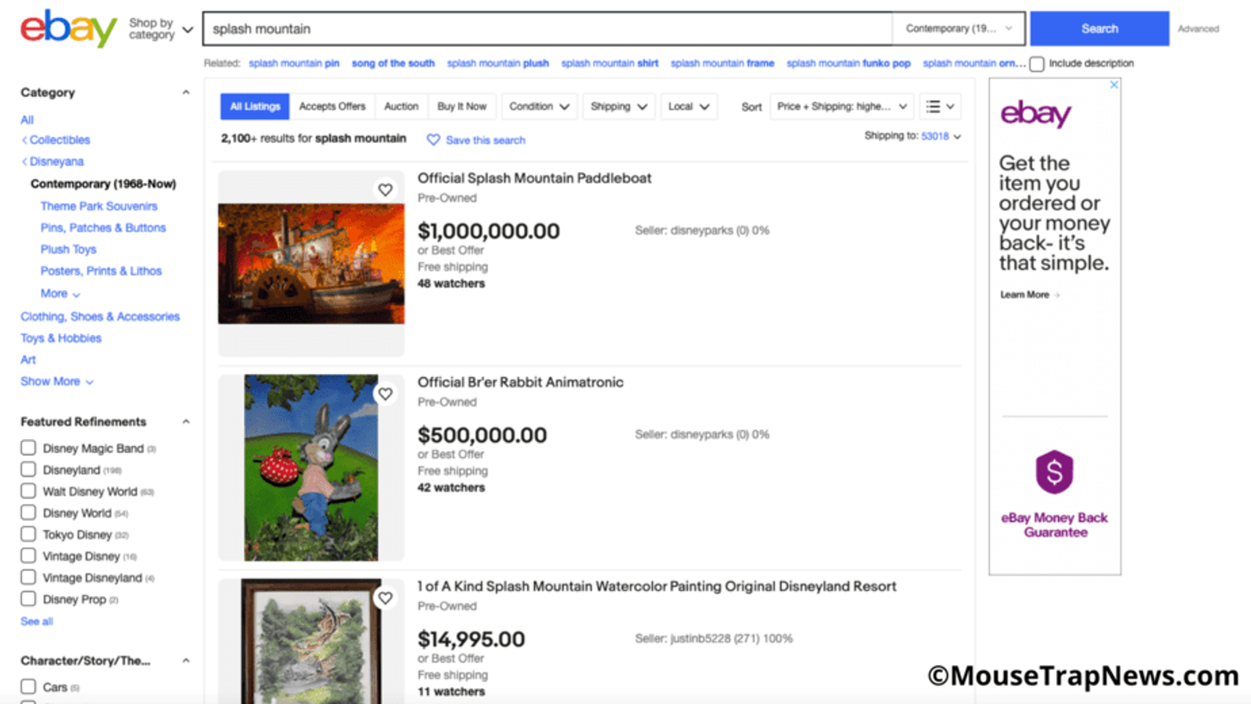Click Learn More in the ad

1030,295
